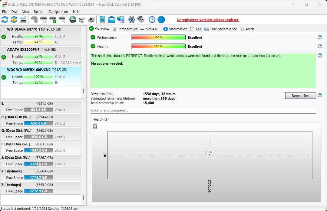This screenshot has width=327, height=211.
Task: Select the WDC WD10EFRX-68PJCN0 disk
Action: (x=41, y=76)
